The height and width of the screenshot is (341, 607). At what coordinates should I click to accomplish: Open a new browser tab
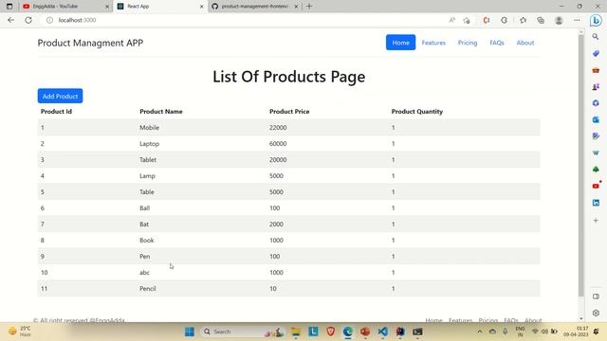pyautogui.click(x=309, y=7)
